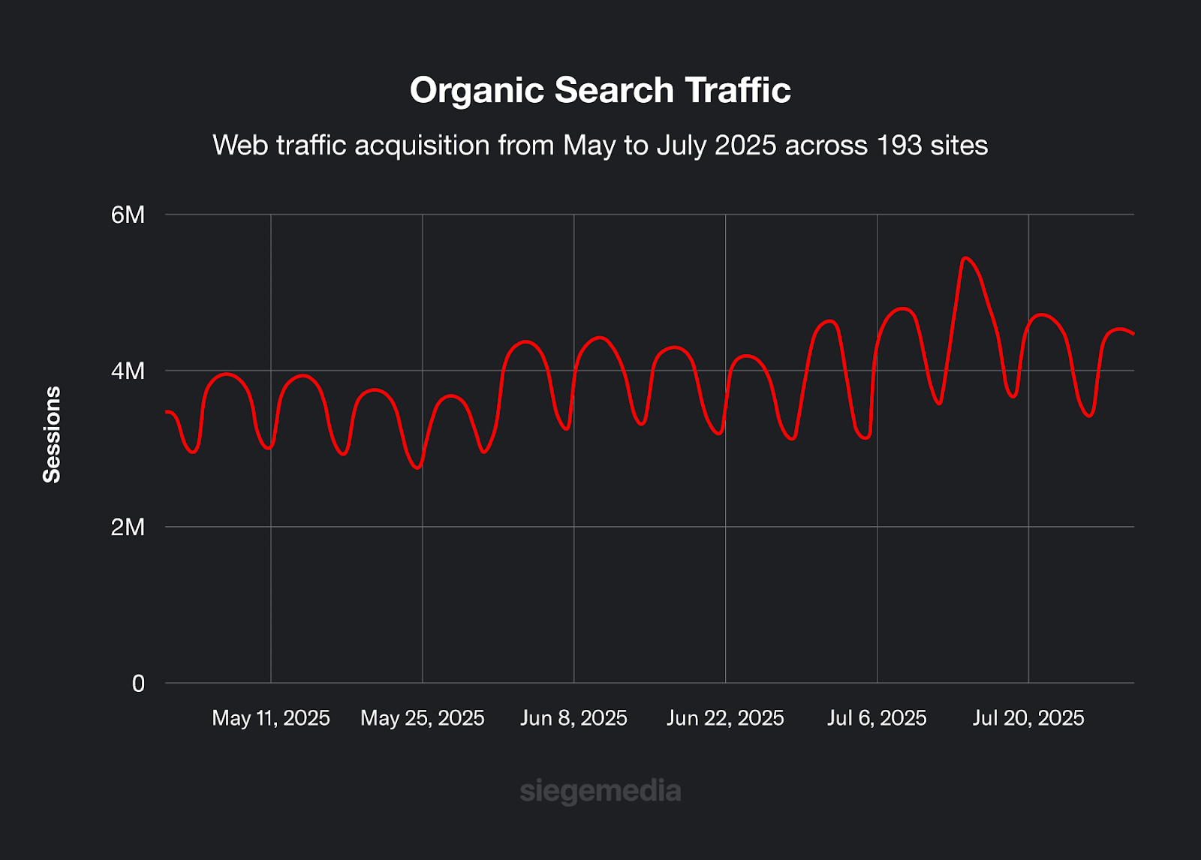
Task: Click the 6M y-axis label
Action: (x=128, y=215)
